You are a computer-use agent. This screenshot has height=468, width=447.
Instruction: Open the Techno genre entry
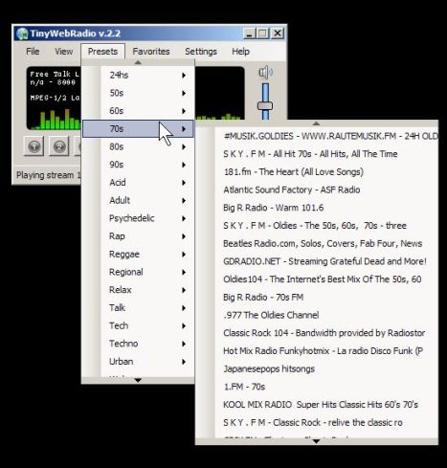(138, 344)
